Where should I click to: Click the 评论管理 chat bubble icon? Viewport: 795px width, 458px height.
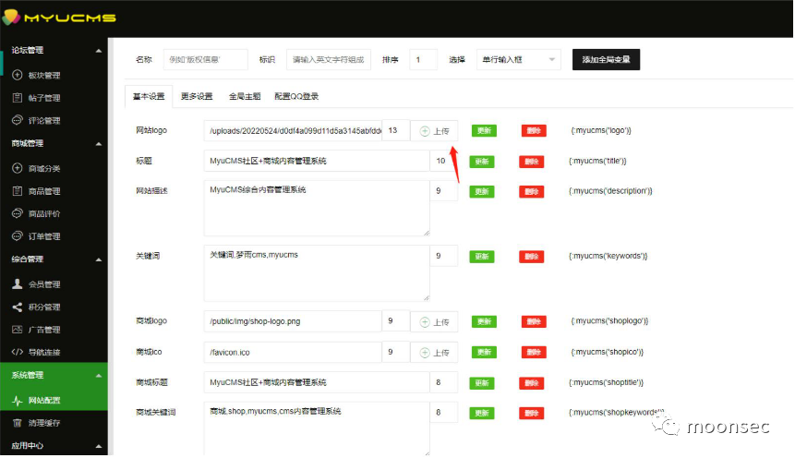18,120
